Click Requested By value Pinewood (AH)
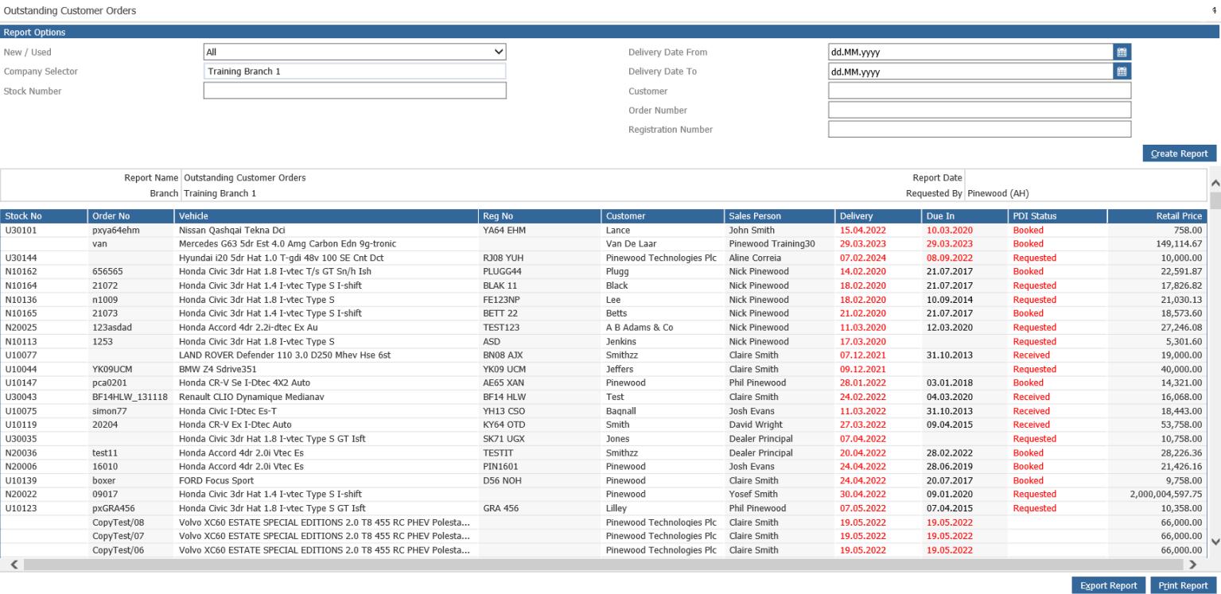This screenshot has width=1221, height=594. [x=998, y=193]
